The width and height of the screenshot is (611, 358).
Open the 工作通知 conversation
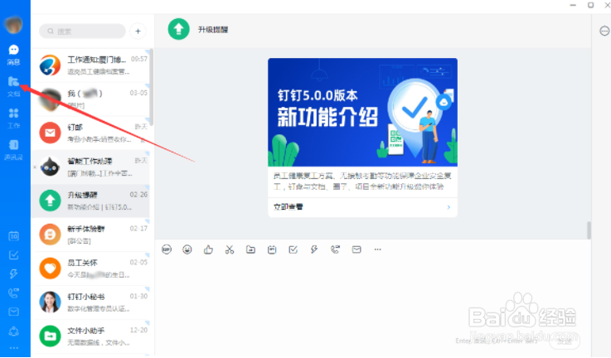tap(90, 65)
